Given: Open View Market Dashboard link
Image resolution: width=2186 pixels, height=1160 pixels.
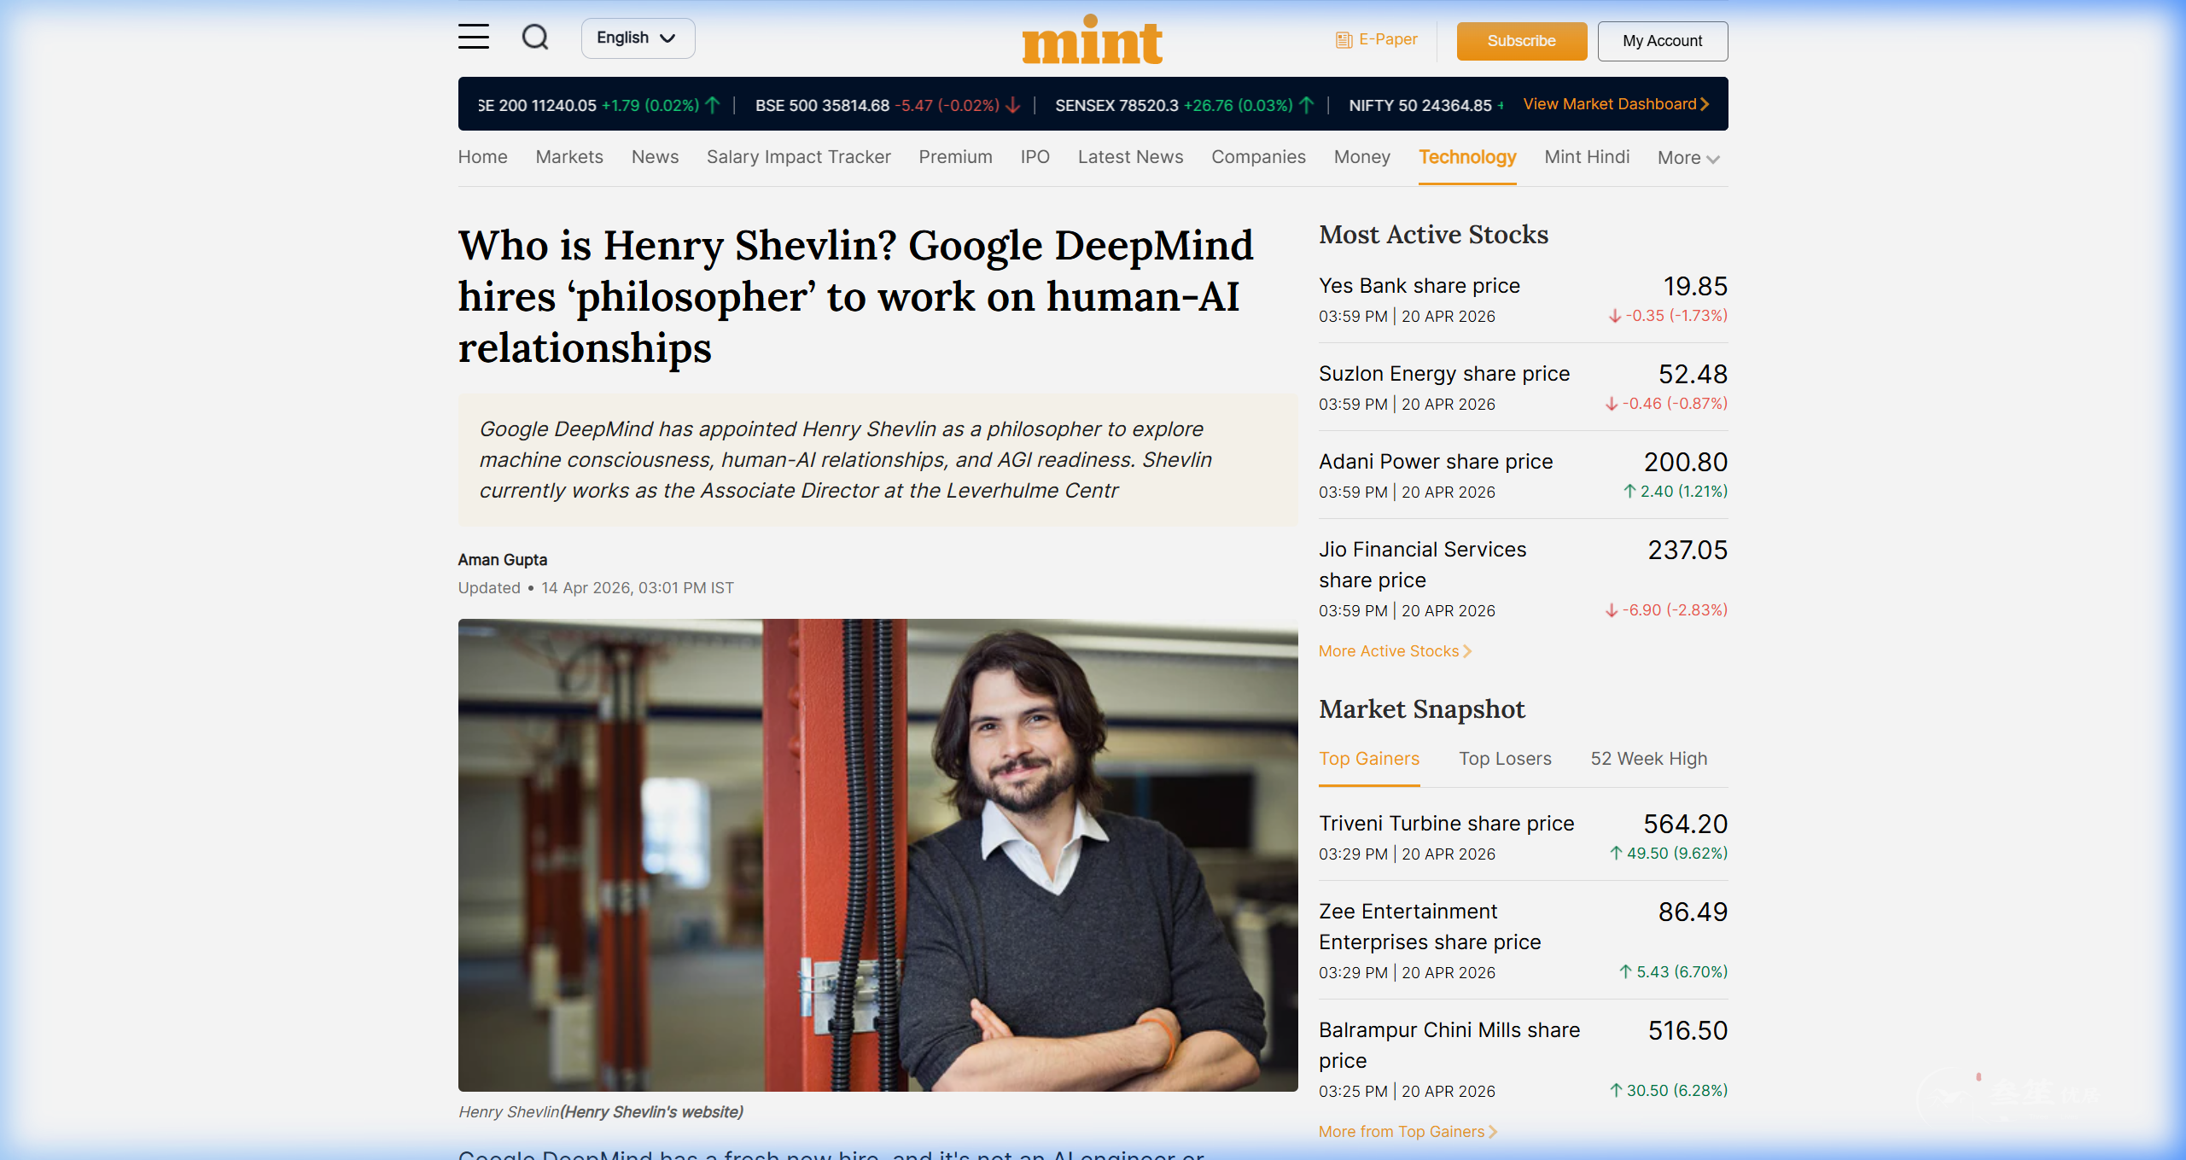Looking at the screenshot, I should [x=1616, y=104].
